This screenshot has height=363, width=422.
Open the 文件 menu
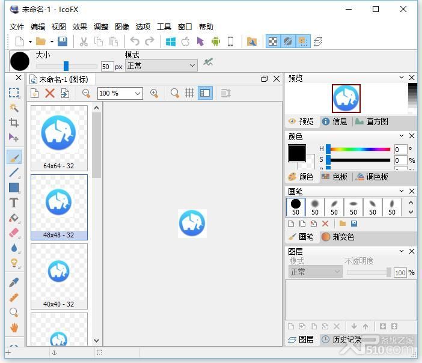17,26
